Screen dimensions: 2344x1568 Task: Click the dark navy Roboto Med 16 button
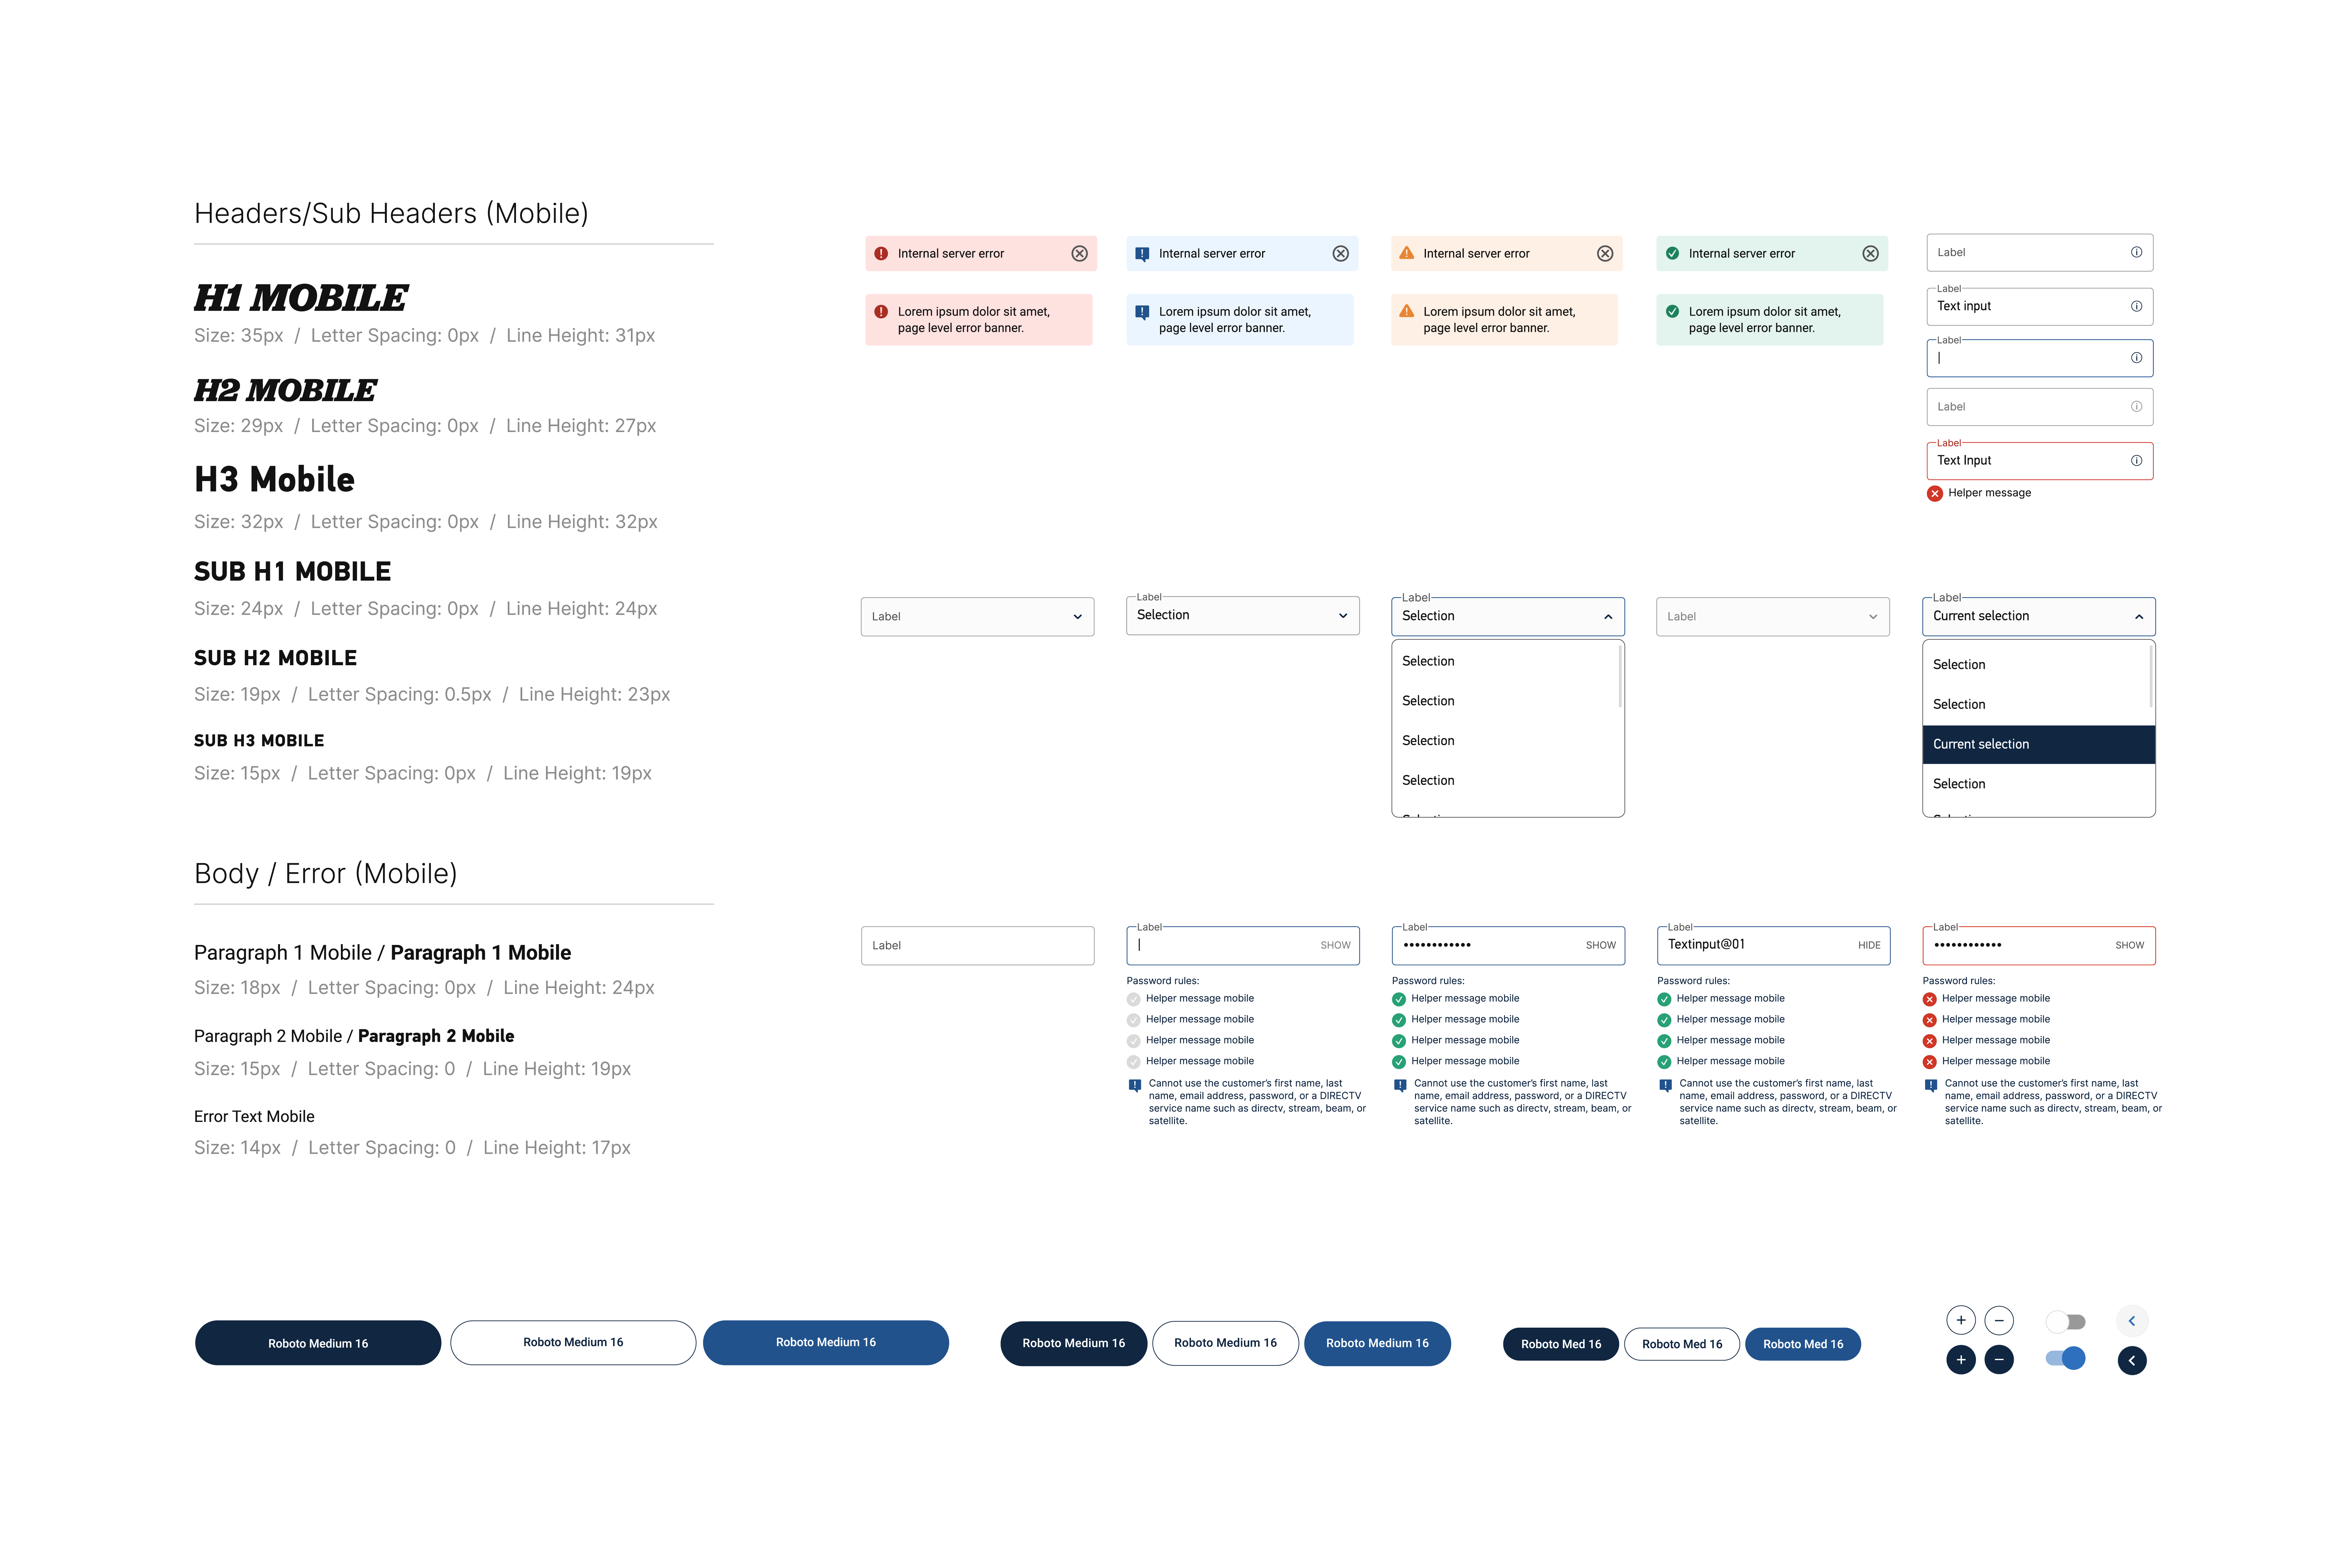pos(1561,1344)
